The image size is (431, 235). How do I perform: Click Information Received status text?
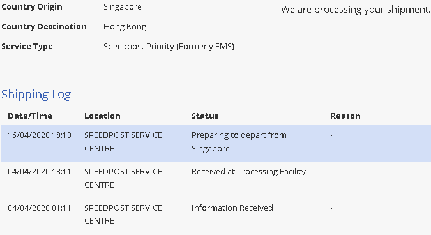pos(232,208)
